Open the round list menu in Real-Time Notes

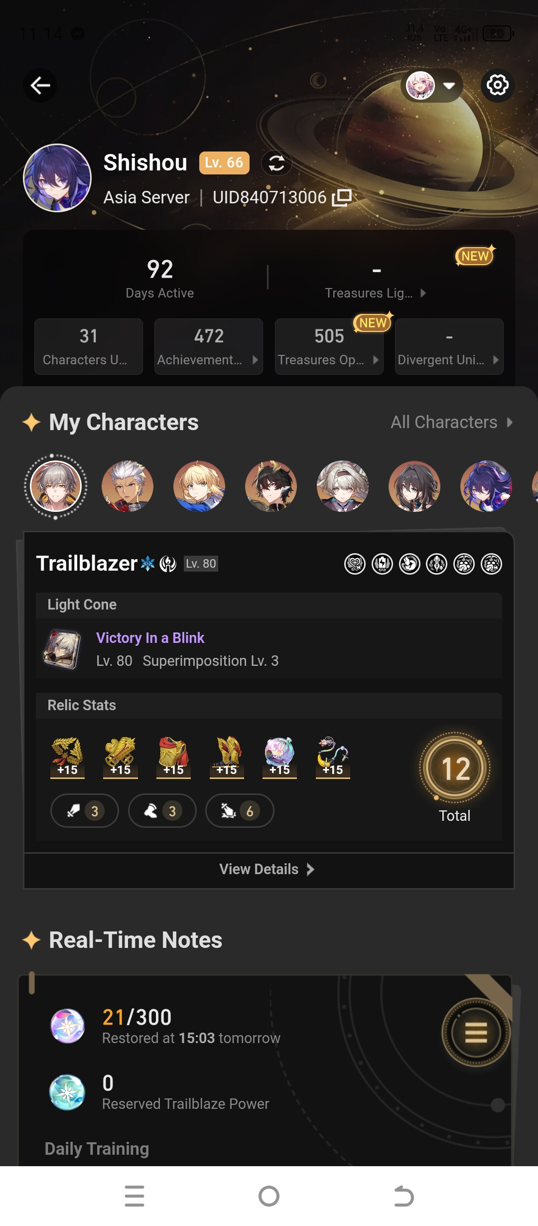pyautogui.click(x=476, y=1032)
